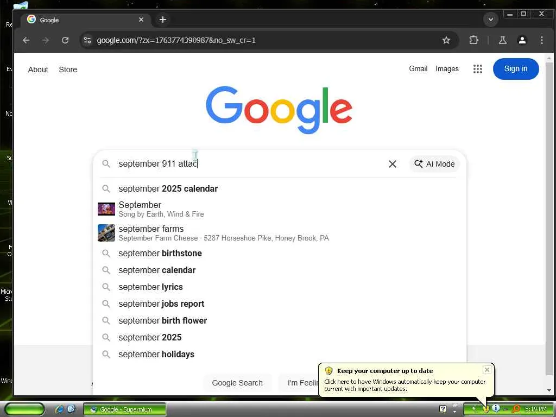The height and width of the screenshot is (417, 556).
Task: Open the Gmail link
Action: click(418, 68)
